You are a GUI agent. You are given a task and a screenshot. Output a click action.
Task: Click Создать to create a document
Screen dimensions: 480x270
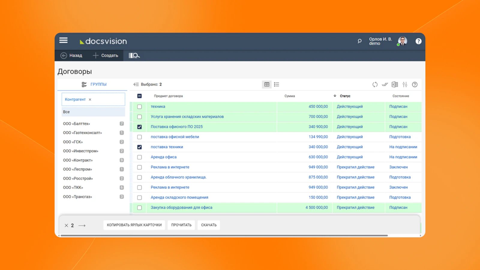(106, 55)
